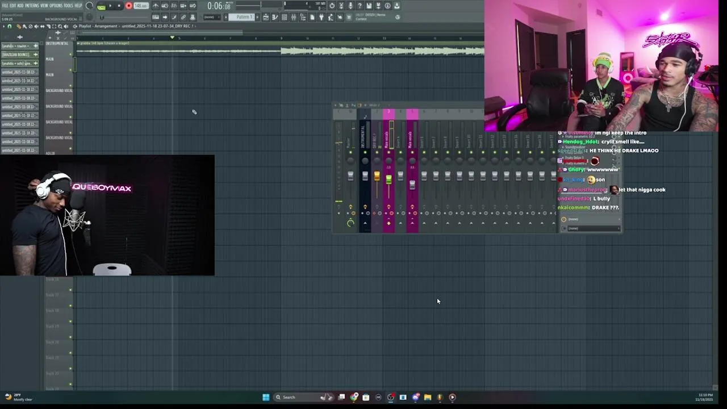Adjust the main volume knob
The height and width of the screenshot is (409, 727).
[89, 6]
